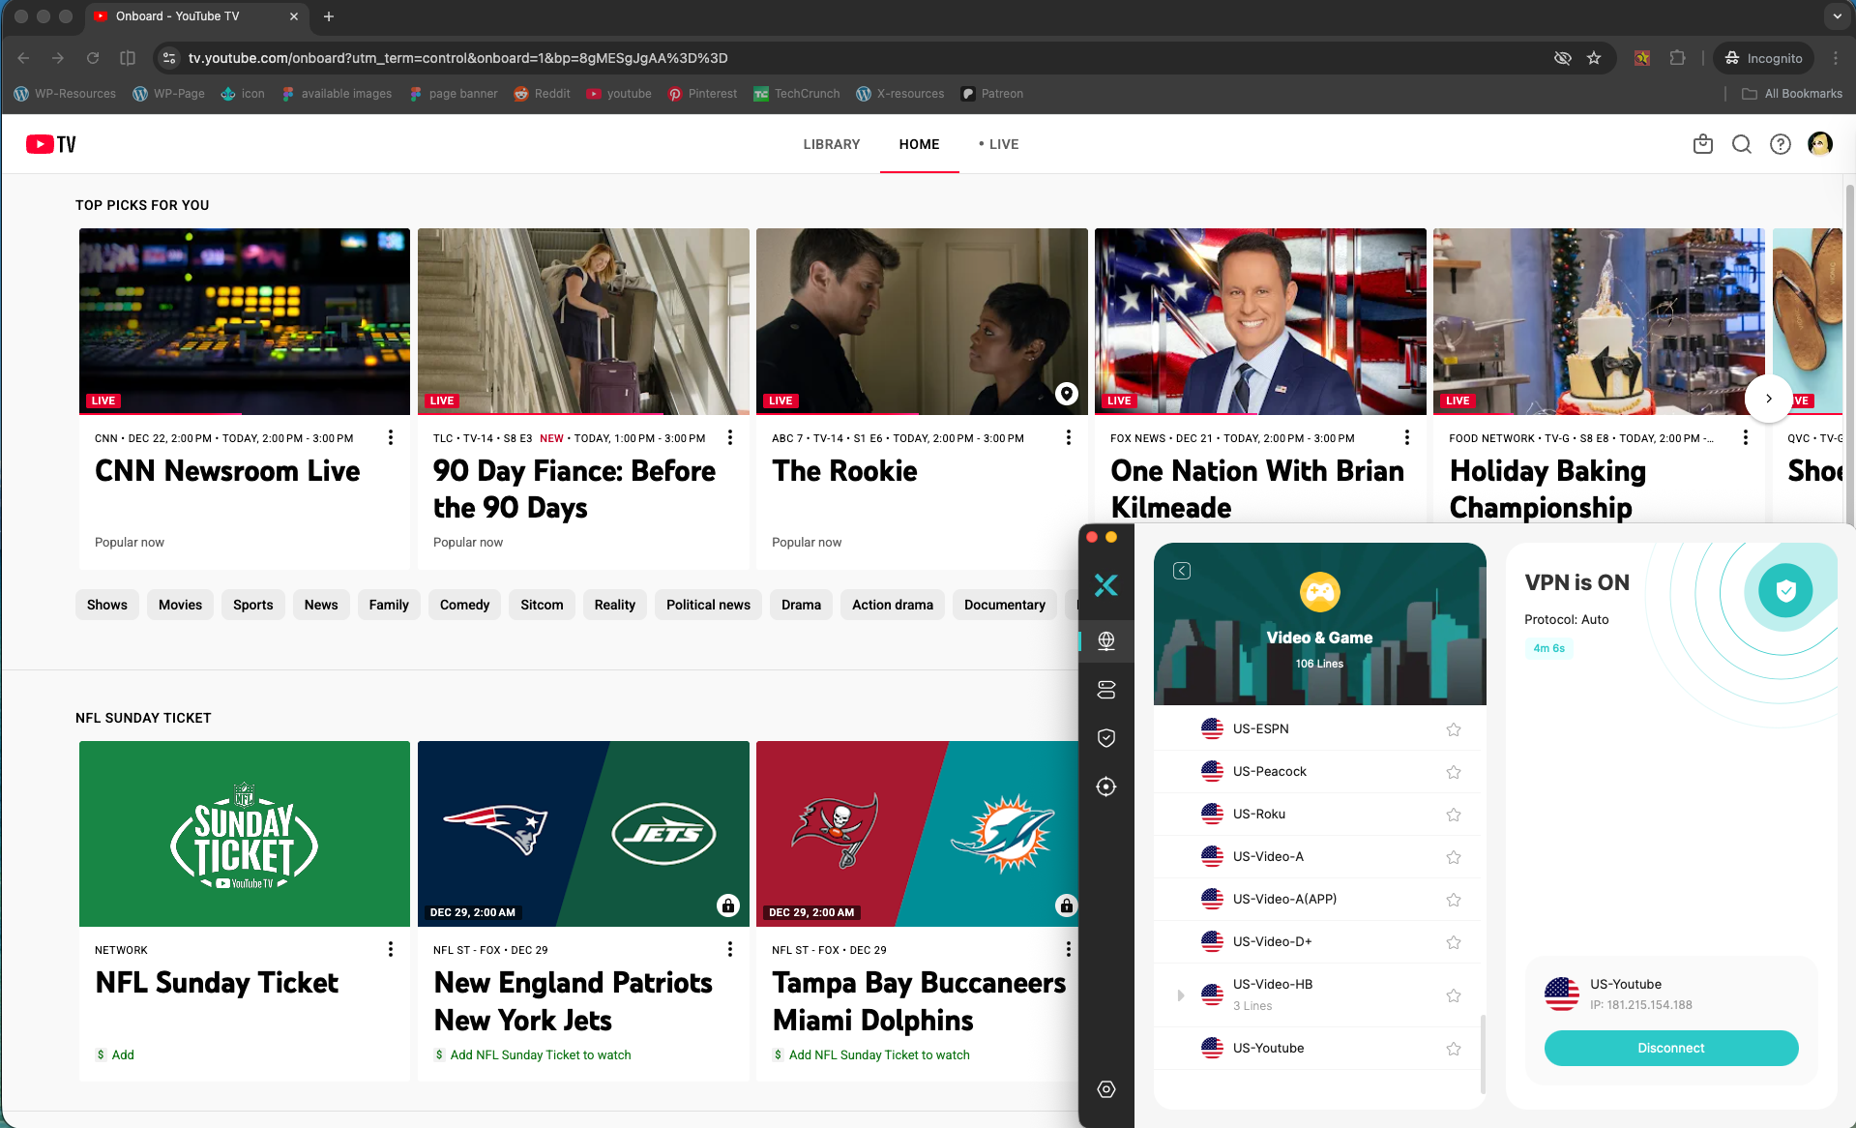Open the help question-mark icon
Viewport: 1856px width, 1128px height.
(x=1781, y=143)
